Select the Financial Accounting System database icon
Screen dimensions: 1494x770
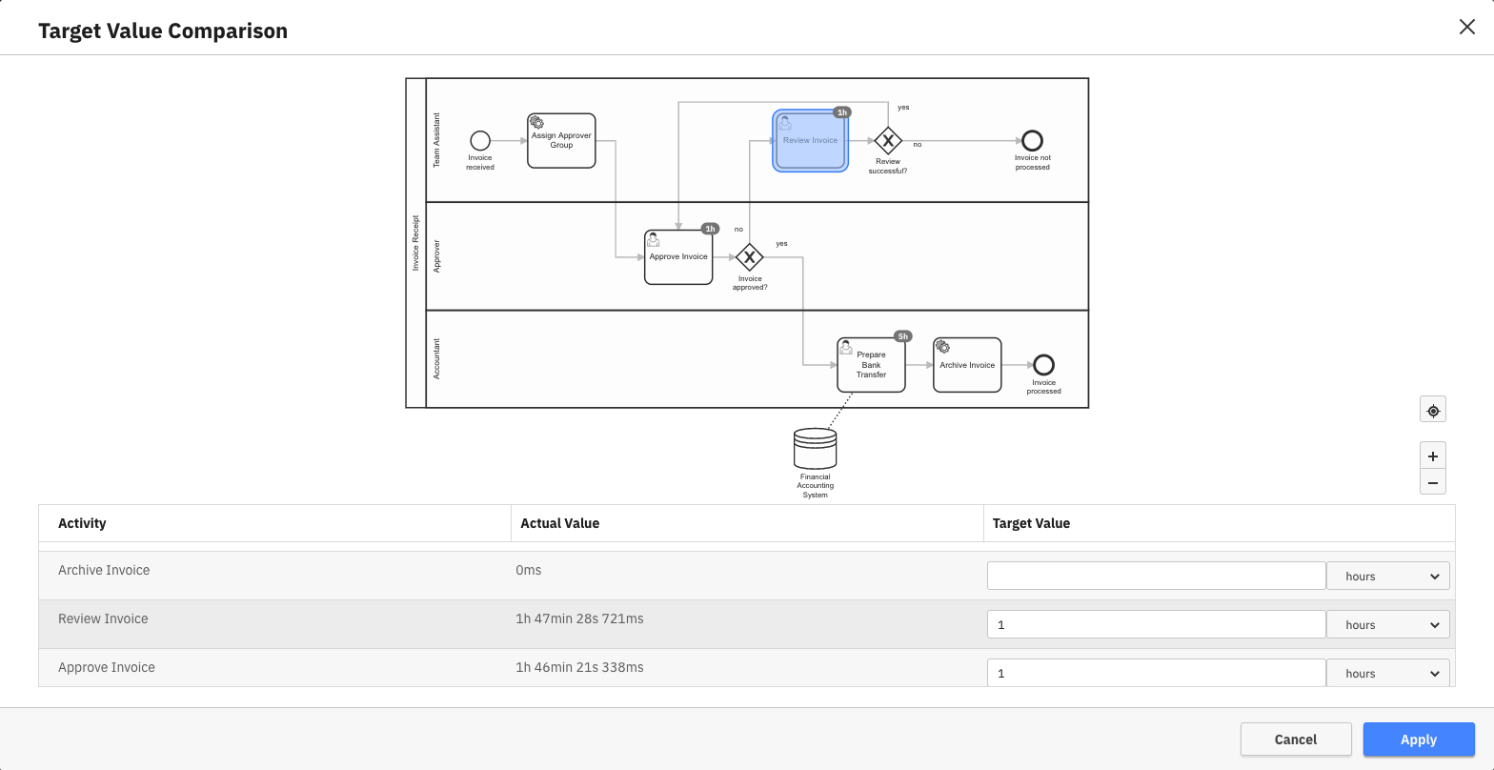click(x=815, y=448)
